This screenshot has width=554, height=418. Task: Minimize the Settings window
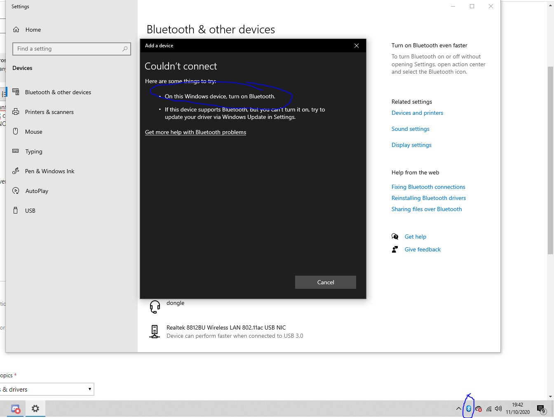click(x=453, y=6)
